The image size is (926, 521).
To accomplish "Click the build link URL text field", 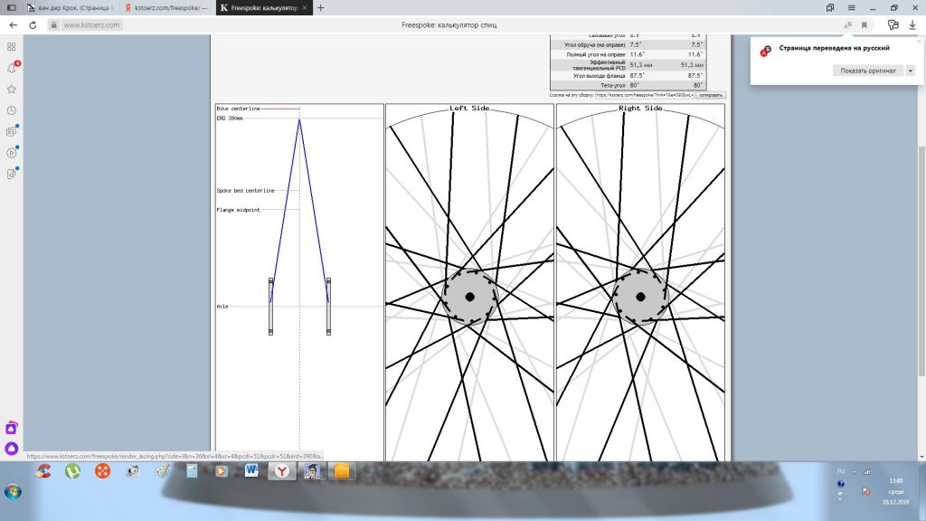I will (x=644, y=94).
